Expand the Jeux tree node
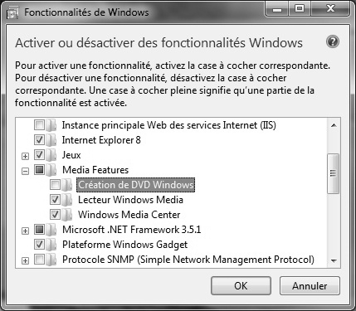Screen dimensions: 356x311 pyautogui.click(x=25, y=156)
